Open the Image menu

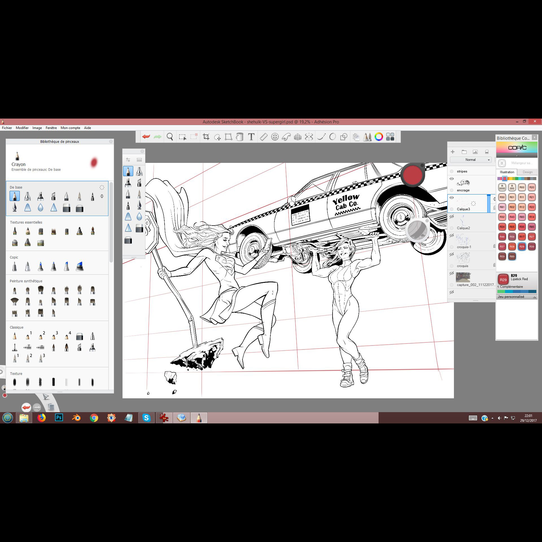pyautogui.click(x=37, y=128)
